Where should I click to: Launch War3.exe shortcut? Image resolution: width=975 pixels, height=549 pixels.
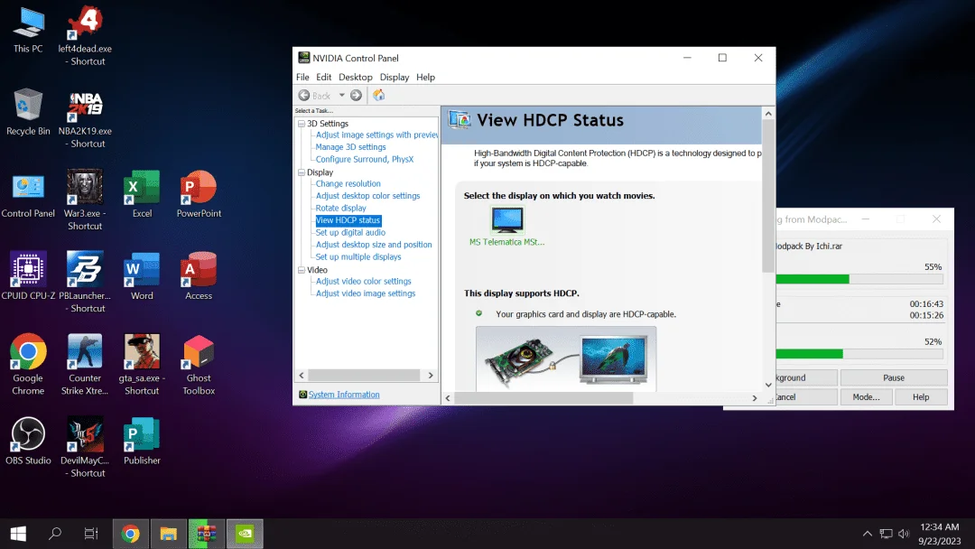(85, 200)
